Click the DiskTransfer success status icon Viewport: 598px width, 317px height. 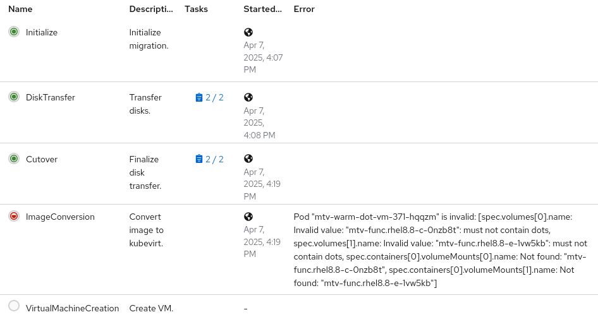pos(14,97)
